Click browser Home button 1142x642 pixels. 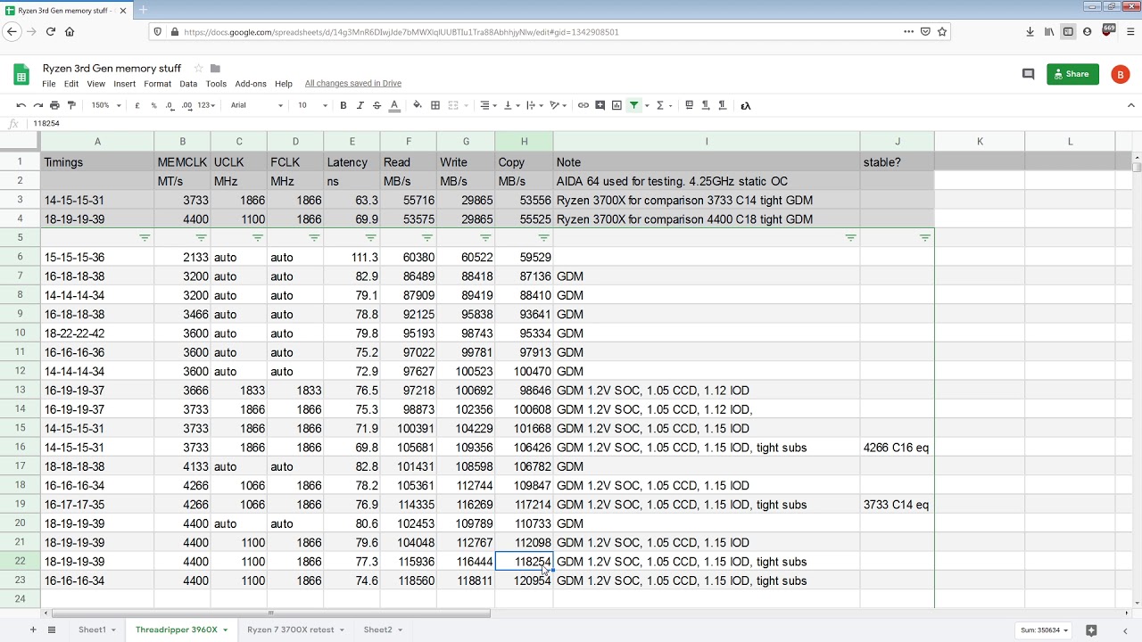pos(70,31)
